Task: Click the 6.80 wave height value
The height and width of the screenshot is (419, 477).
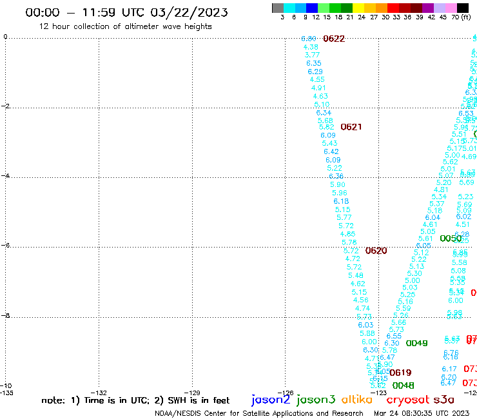Action: pos(309,39)
